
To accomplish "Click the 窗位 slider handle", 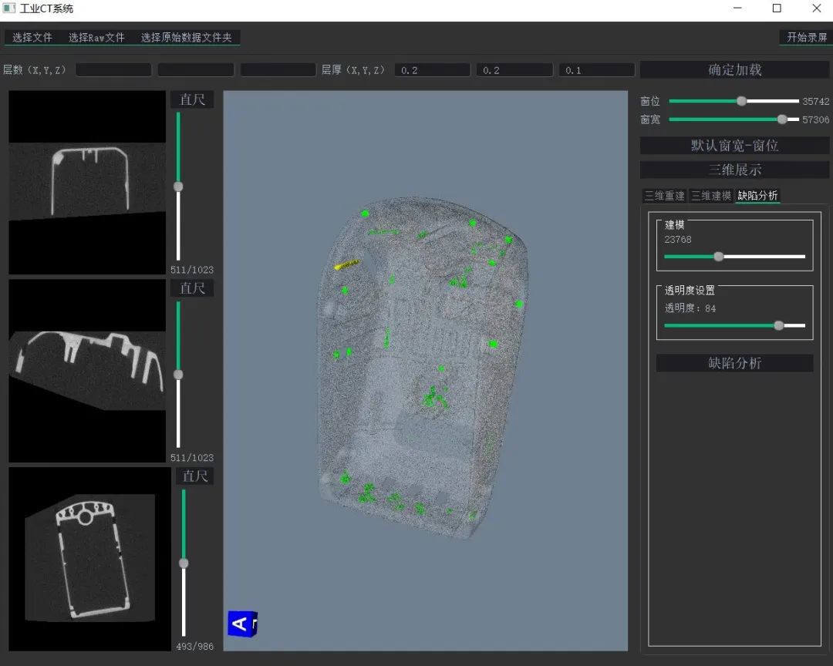I will pyautogui.click(x=741, y=101).
